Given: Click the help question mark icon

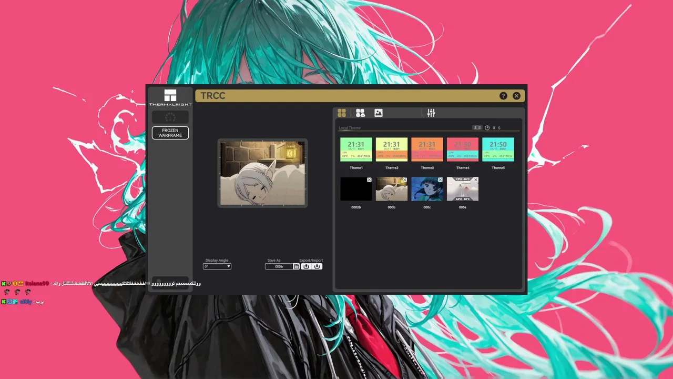Looking at the screenshot, I should point(503,96).
